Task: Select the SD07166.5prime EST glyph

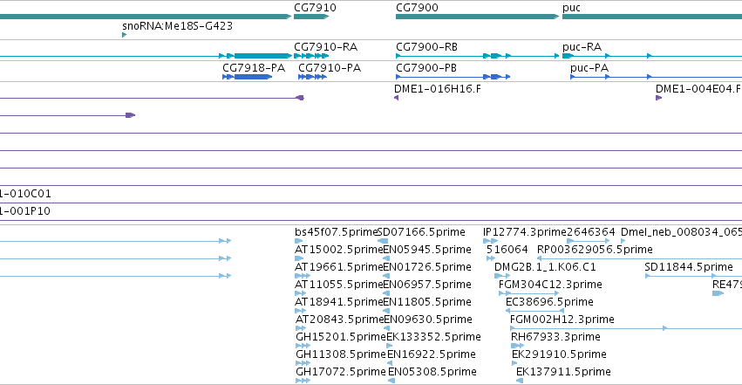Action: pos(383,241)
